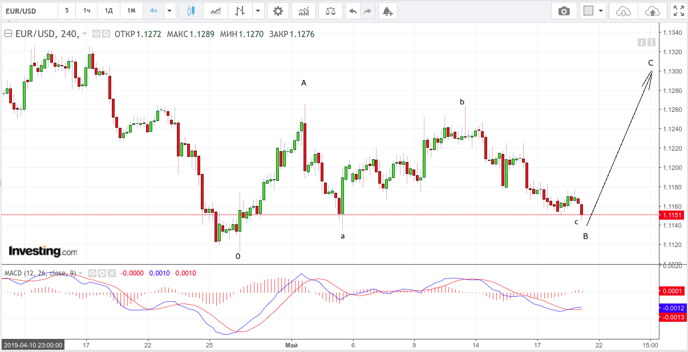Viewport: 688px width, 352px height.
Task: Switch to the 1ч timeframe
Action: [87, 11]
